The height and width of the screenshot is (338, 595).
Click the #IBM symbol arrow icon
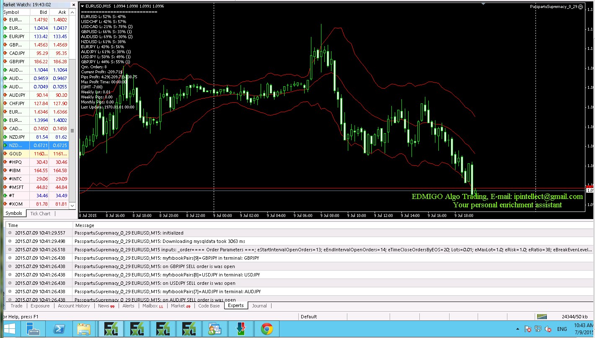(x=5, y=170)
